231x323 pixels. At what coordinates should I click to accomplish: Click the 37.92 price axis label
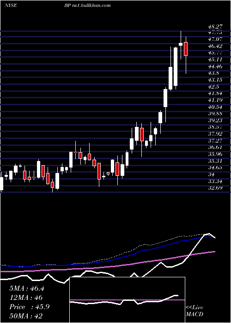tap(215, 134)
